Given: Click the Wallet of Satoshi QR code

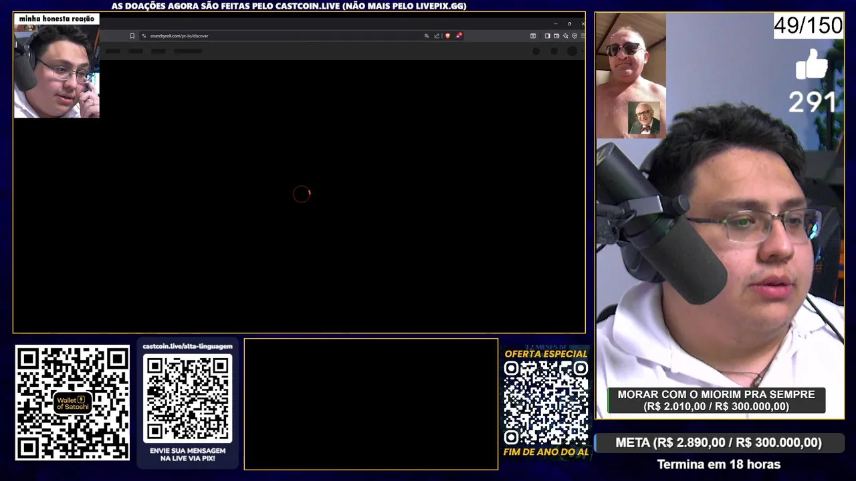Looking at the screenshot, I should 72,402.
